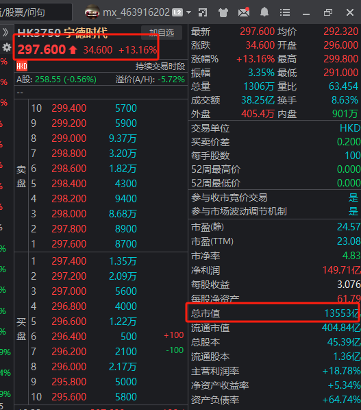361x410 pixels.
Task: Click the mx_463916202 username
Action: [136, 12]
